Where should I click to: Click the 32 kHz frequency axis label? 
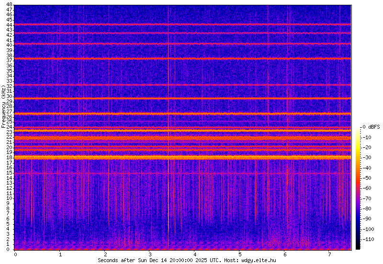click(x=9, y=86)
